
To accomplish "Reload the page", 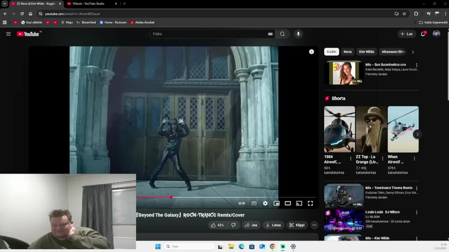I will (x=22, y=14).
